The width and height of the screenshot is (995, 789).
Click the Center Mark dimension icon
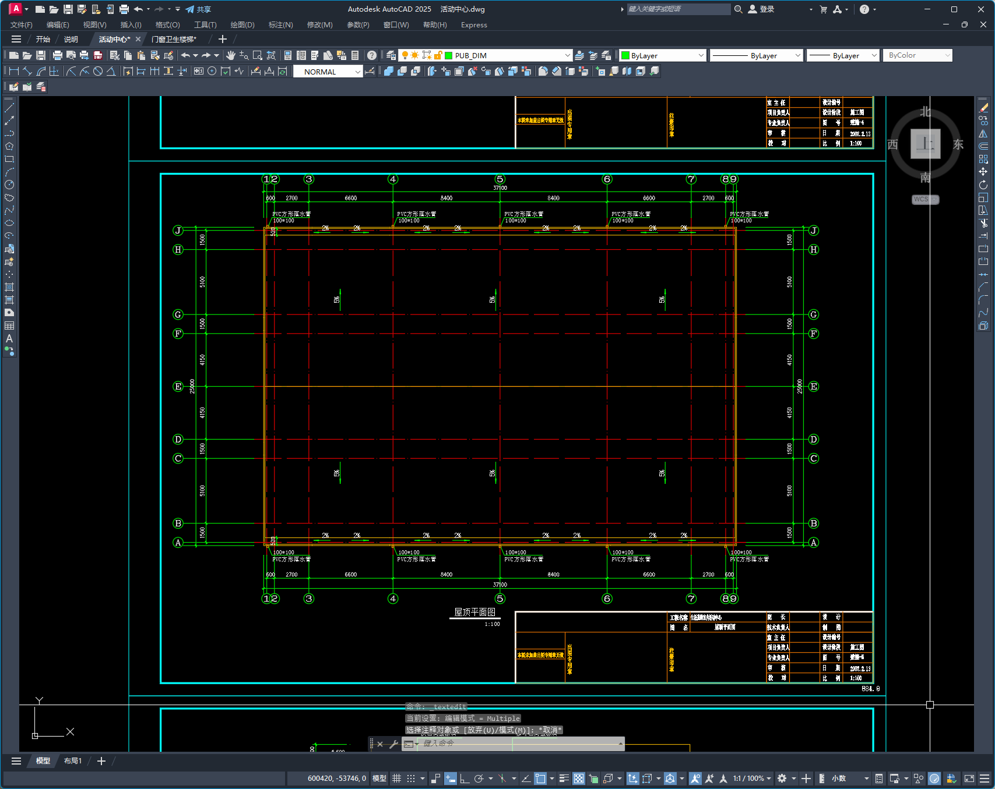(212, 71)
